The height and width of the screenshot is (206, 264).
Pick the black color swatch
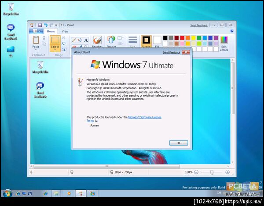pos(165,38)
